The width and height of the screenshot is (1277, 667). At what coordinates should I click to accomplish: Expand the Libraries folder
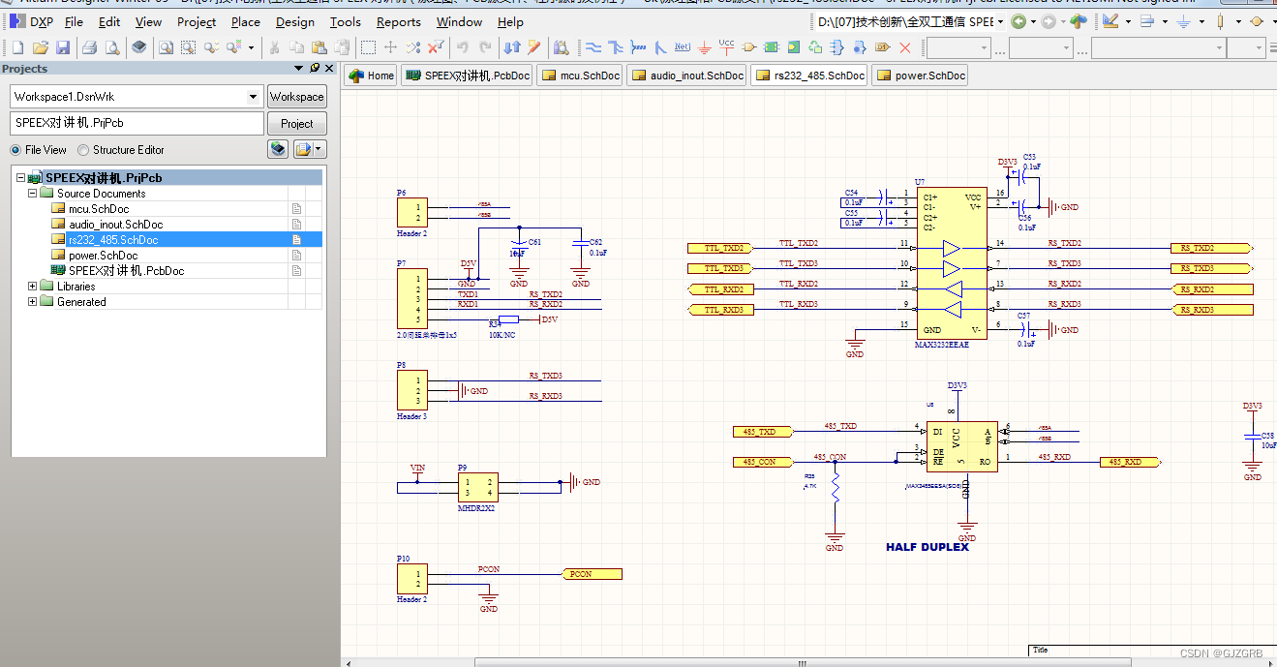tap(33, 287)
